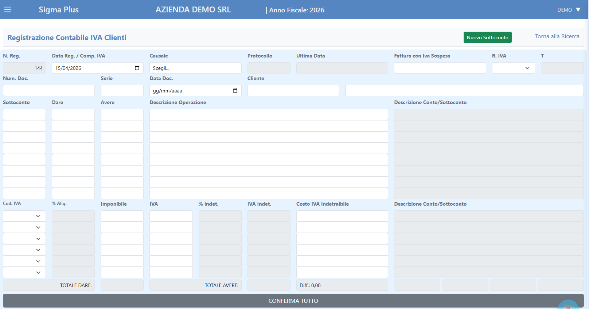
Task: Open calendar picker for Data Reg. field
Action: pos(137,68)
